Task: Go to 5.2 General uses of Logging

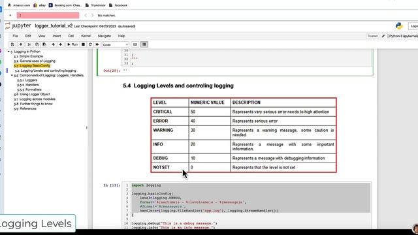Action: (35, 61)
